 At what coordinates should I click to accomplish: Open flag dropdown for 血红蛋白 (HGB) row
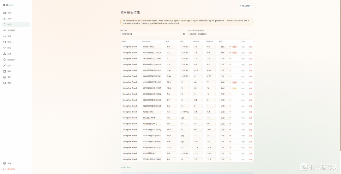click(x=225, y=118)
